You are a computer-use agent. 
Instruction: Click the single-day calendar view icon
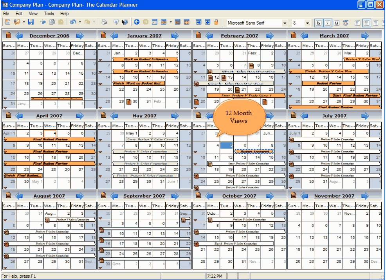point(155,22)
